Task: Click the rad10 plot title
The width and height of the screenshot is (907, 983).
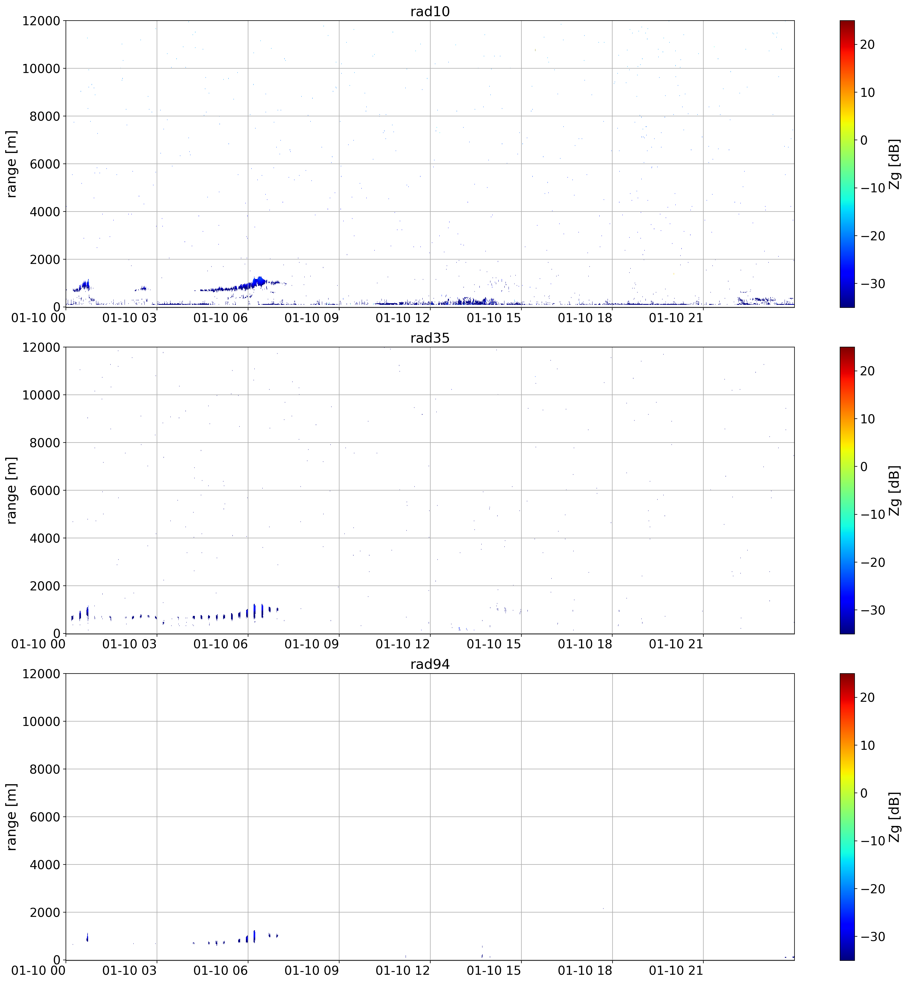Action: [x=429, y=11]
